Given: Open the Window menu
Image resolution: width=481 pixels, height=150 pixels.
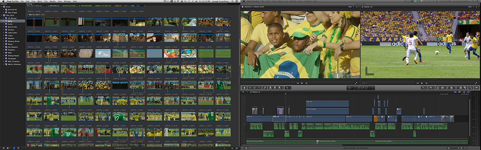Looking at the screenshot, I should pos(67,2).
